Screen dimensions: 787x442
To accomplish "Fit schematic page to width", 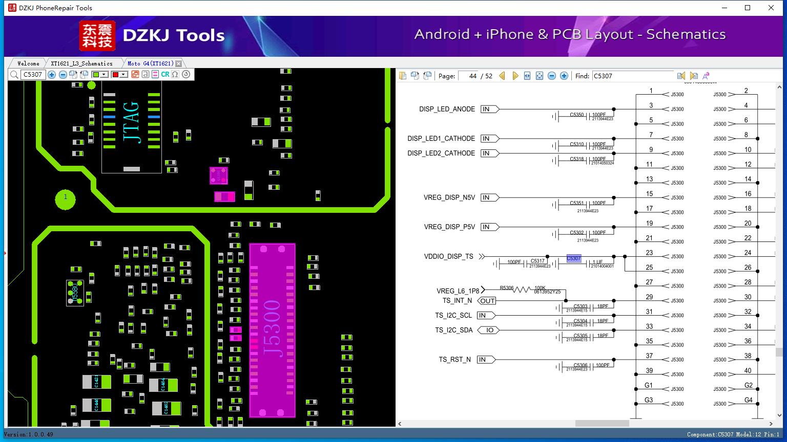I will (527, 76).
